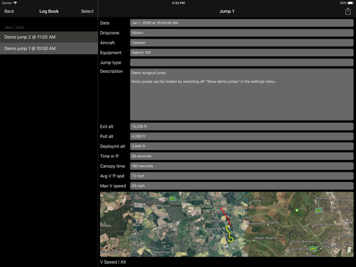This screenshot has height=267, width=356.
Task: Tap Select in the Log Book header
Action: 87,11
